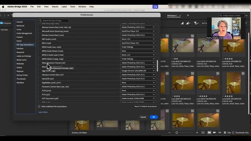Select Workflow in Preferences sidebar
251x141 pixels.
20,83
